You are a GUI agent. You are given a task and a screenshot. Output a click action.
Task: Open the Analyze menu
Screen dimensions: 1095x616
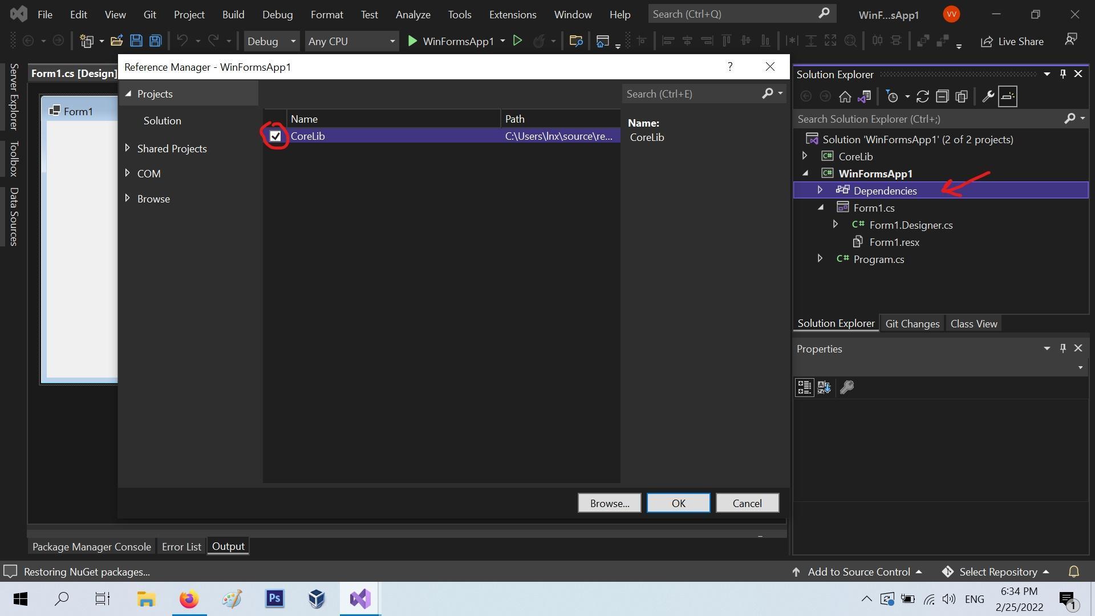point(413,14)
